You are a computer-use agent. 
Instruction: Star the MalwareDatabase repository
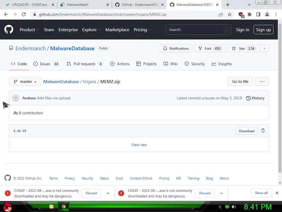[244, 48]
